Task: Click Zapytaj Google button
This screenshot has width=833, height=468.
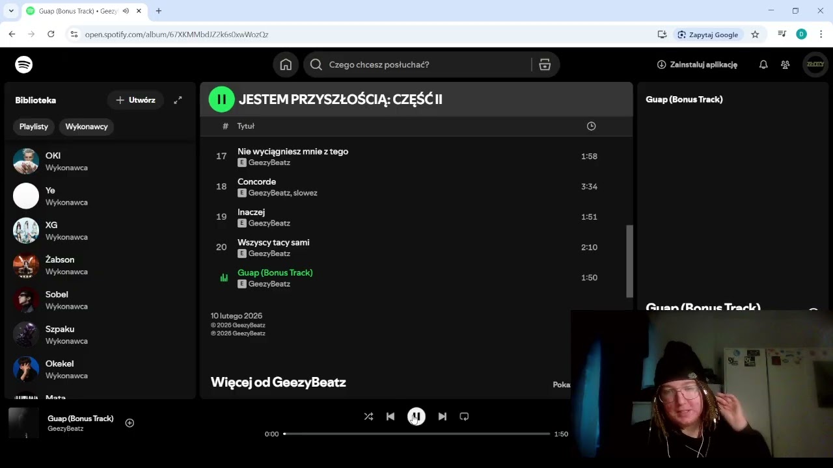Action: [707, 34]
